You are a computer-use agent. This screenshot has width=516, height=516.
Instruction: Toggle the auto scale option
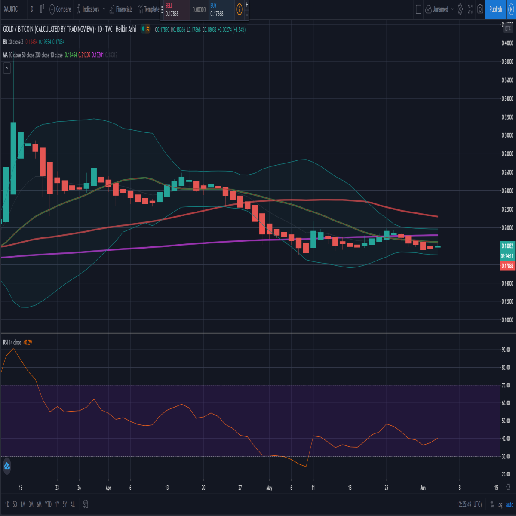coord(510,504)
